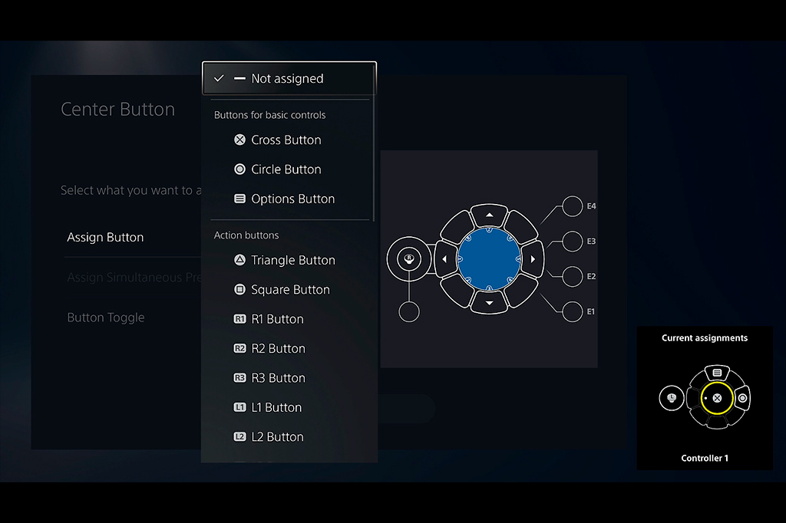This screenshot has height=523, width=786.
Task: Click the right arrow on controller diagram
Action: [533, 259]
